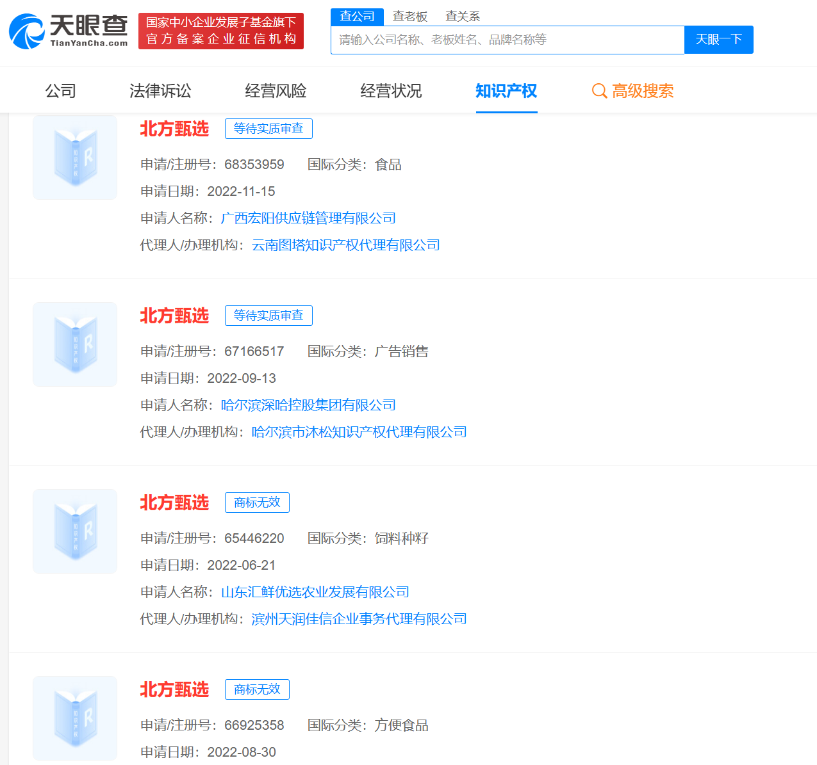Expand the 经营风险 section
This screenshot has height=765, width=817.
tap(275, 91)
